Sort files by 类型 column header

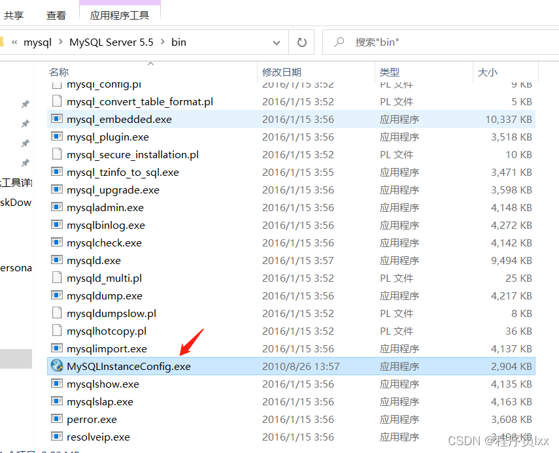click(x=389, y=73)
